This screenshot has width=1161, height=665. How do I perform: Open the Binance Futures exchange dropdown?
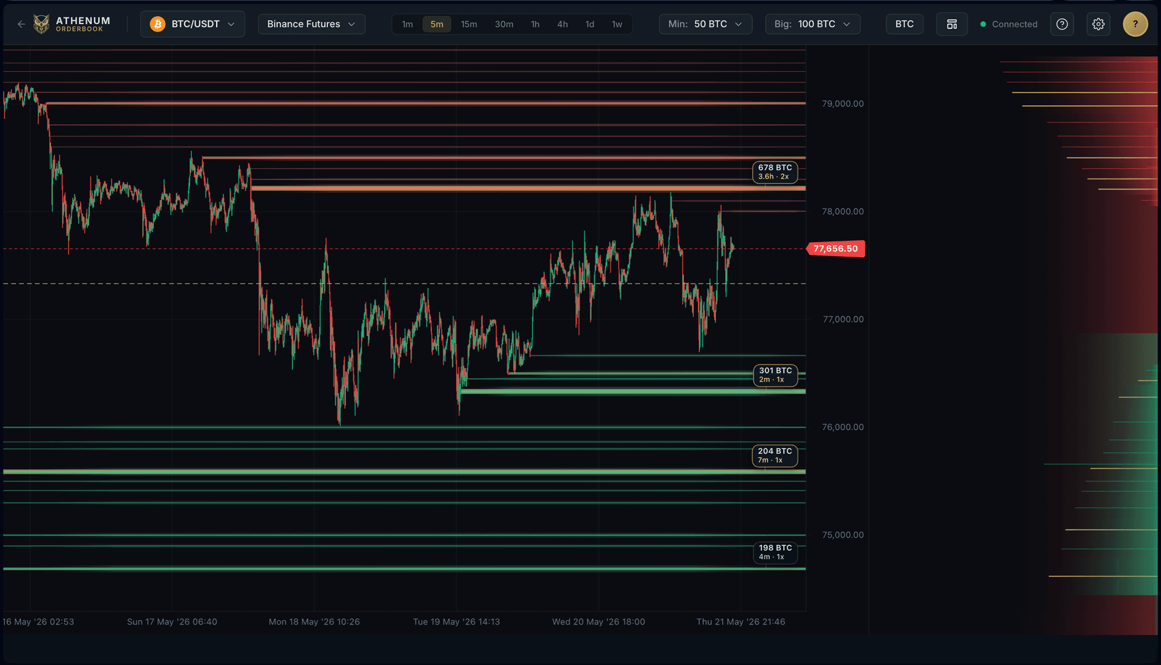311,24
